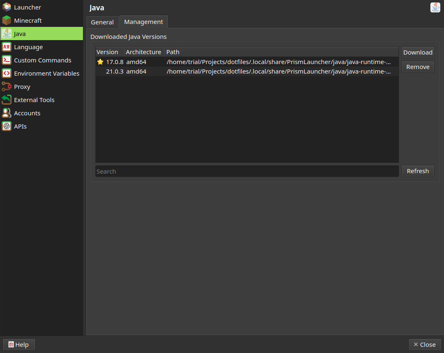Click the path of Java 21.0.3
Screen dimensions: 444x353
click(x=279, y=72)
